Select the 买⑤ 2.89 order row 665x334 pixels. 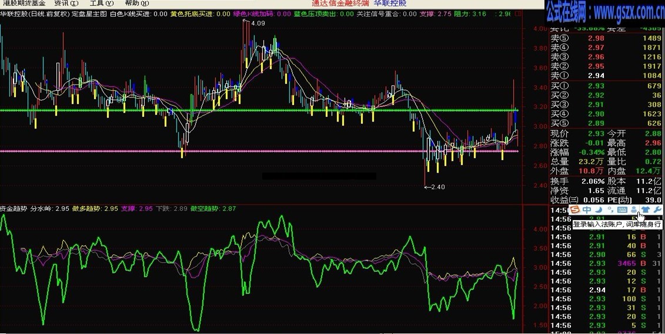[x=606, y=123]
